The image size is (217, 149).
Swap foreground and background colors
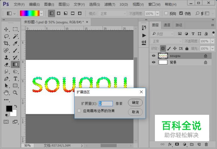click(16, 106)
